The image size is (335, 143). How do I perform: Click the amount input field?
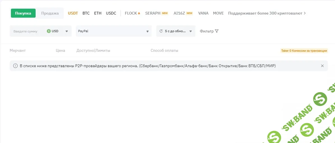pyautogui.click(x=27, y=31)
